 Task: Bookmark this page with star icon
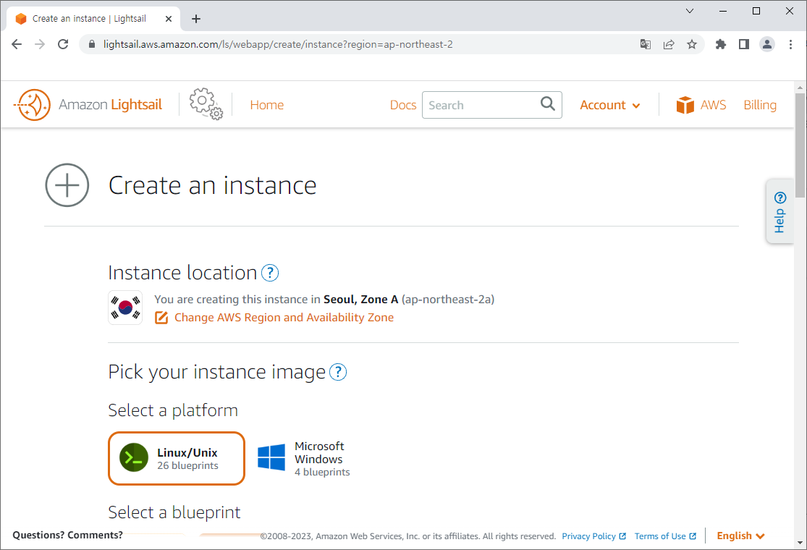point(692,44)
